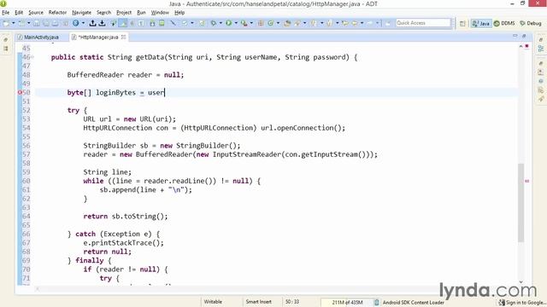Click the heap memory status 211M of 435M

pyautogui.click(x=347, y=302)
